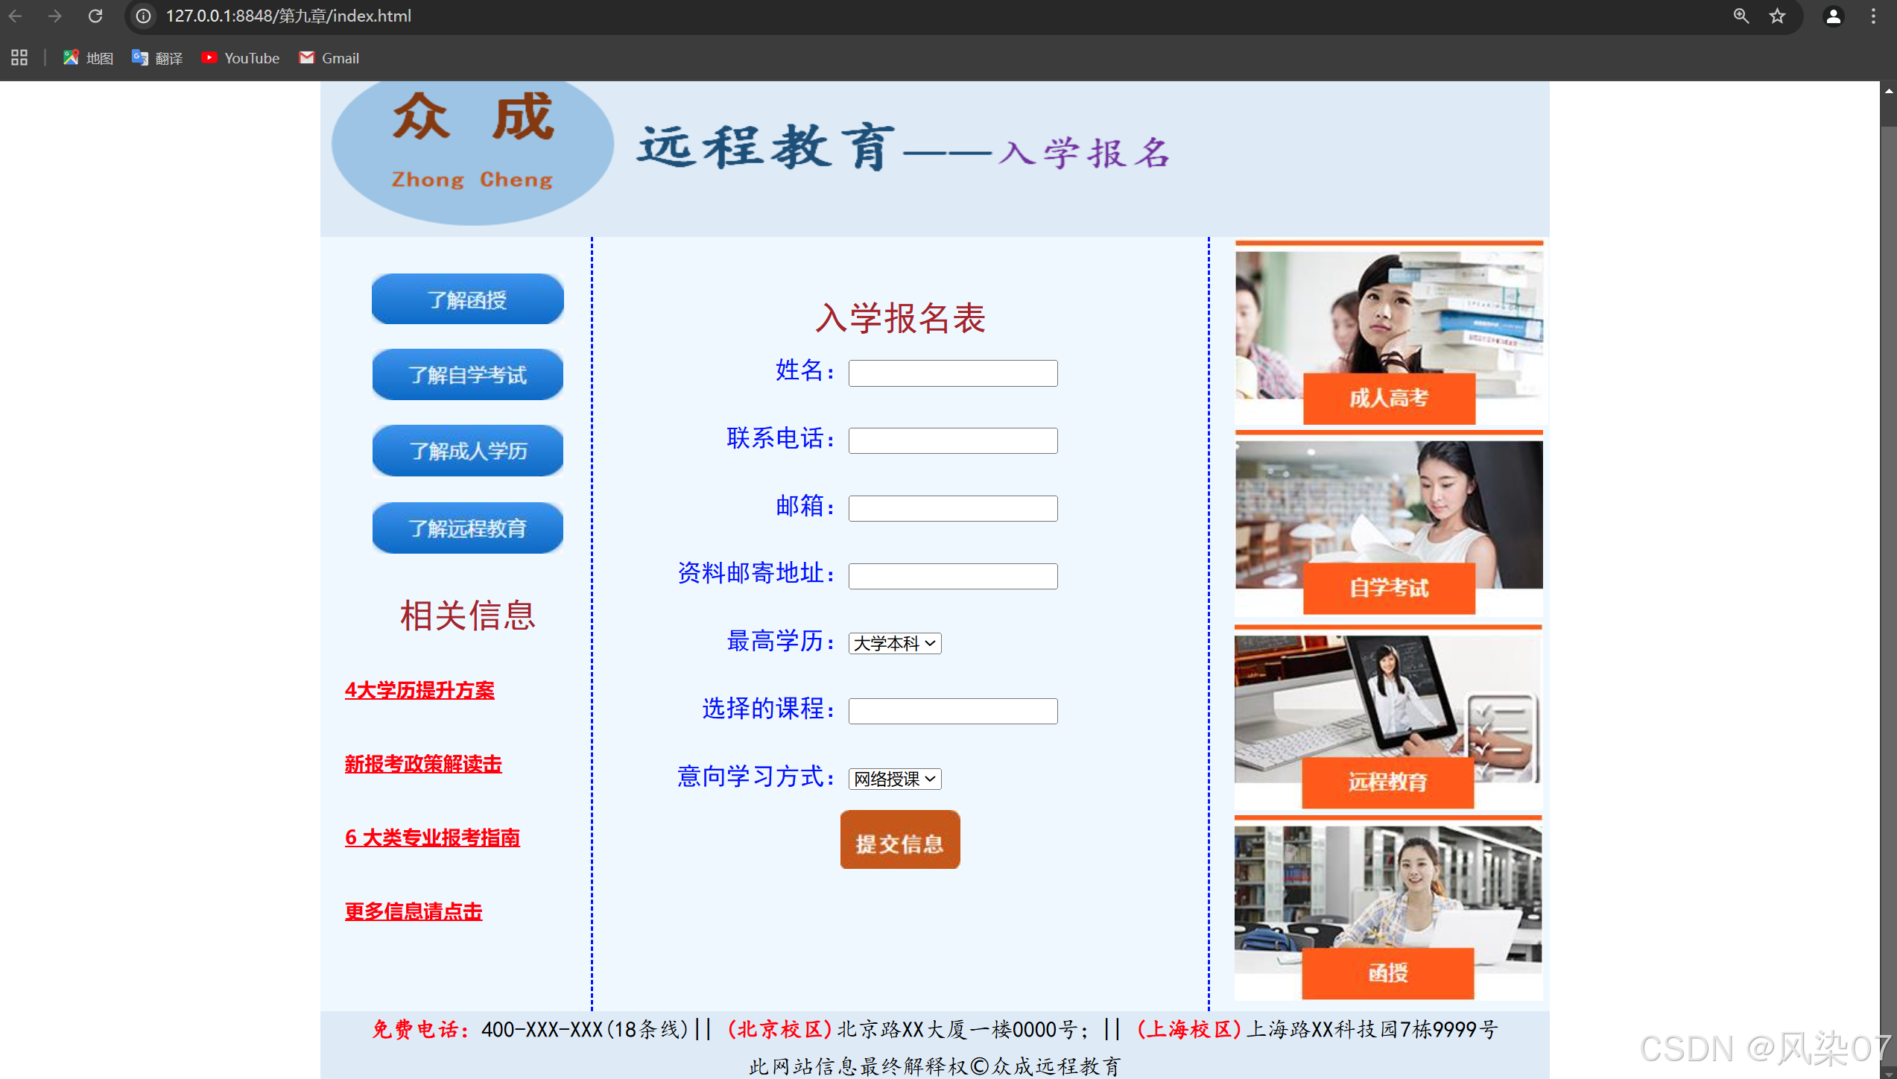Open the 6 大类专业报考指南 link

click(432, 838)
